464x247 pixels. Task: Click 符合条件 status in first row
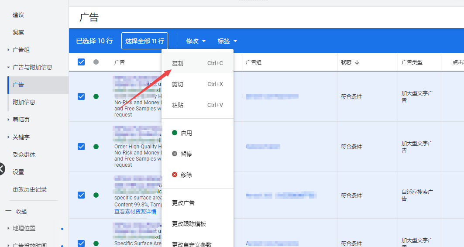351,96
